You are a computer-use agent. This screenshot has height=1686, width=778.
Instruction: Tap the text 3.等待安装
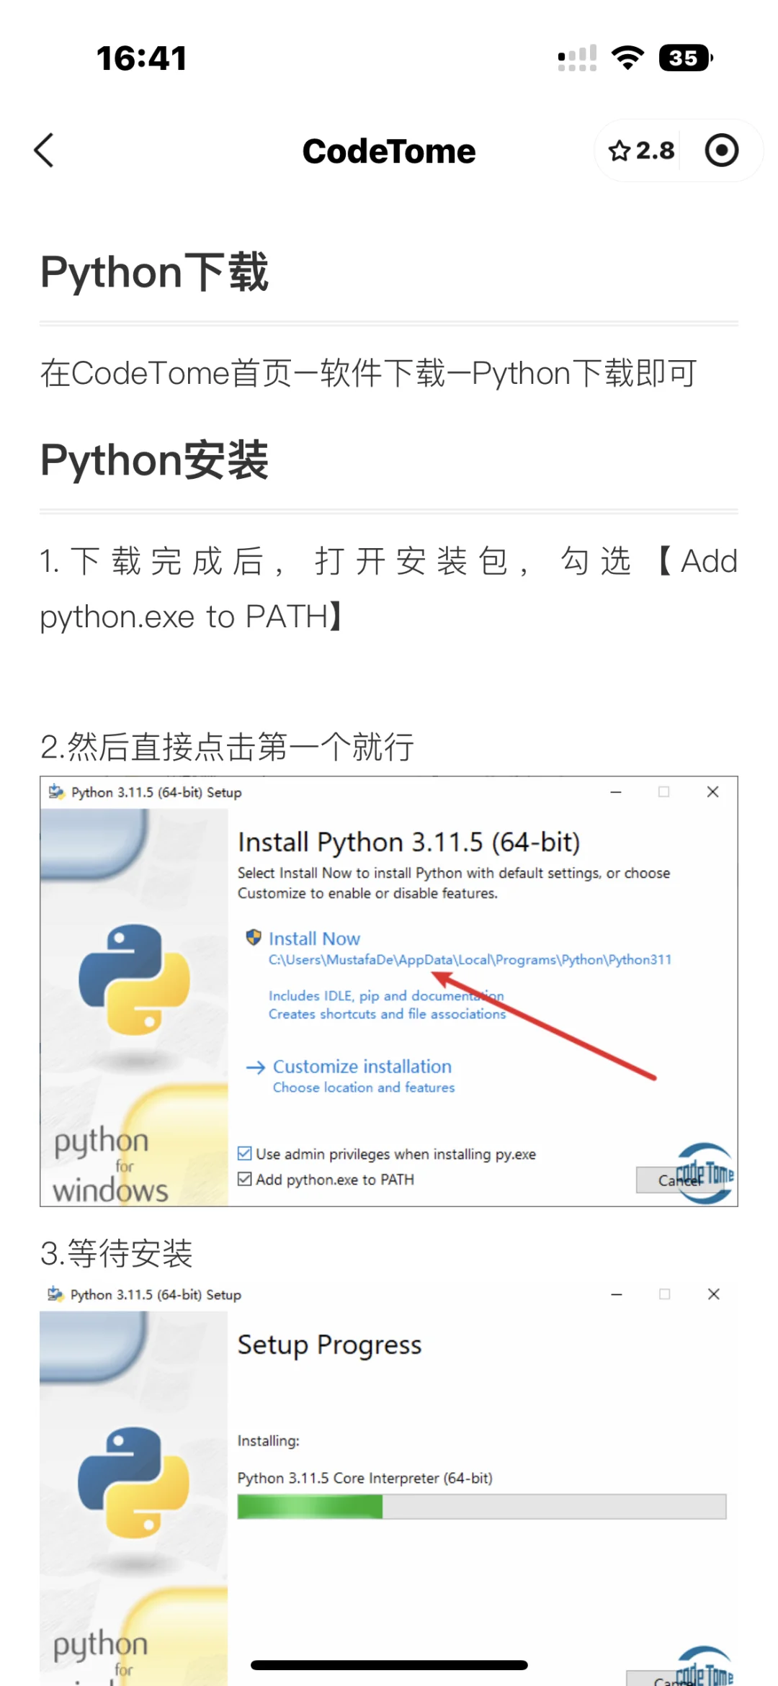(117, 1253)
